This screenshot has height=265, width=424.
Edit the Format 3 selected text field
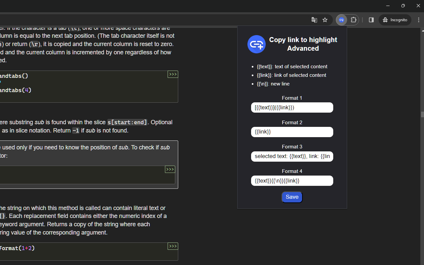tap(292, 156)
